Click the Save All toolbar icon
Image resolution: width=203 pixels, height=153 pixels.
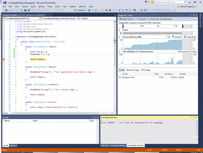click(x=29, y=10)
